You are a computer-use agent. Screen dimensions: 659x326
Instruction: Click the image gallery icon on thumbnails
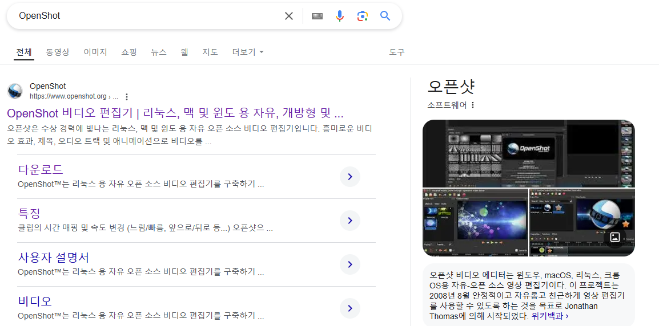click(615, 237)
